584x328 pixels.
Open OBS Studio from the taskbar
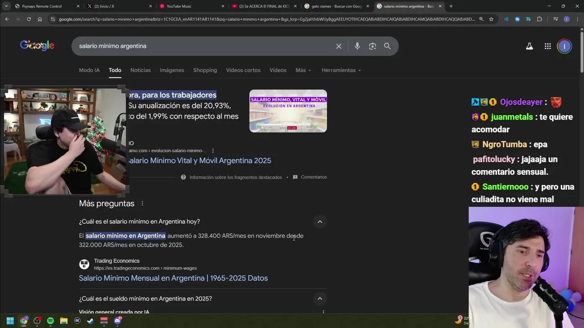click(37, 321)
